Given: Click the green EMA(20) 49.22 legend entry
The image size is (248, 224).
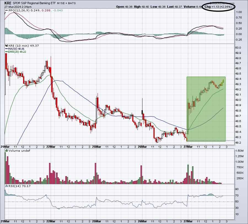Looking at the screenshot, I should 16,52.
